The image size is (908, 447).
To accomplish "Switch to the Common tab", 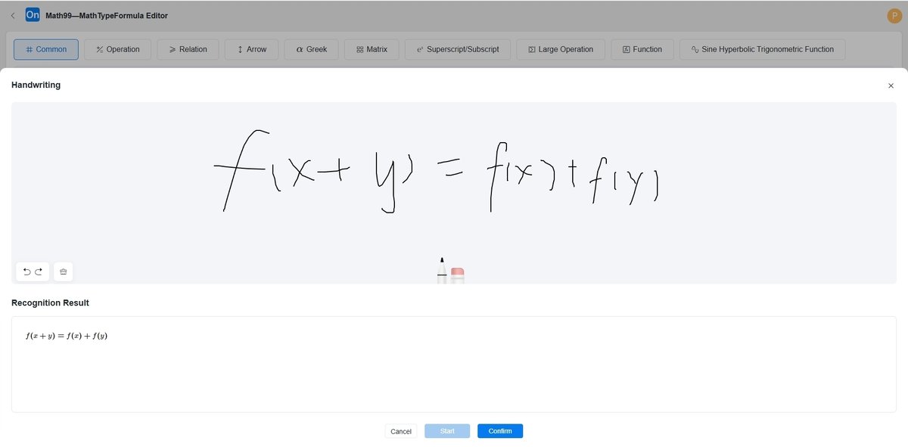I will pyautogui.click(x=46, y=48).
